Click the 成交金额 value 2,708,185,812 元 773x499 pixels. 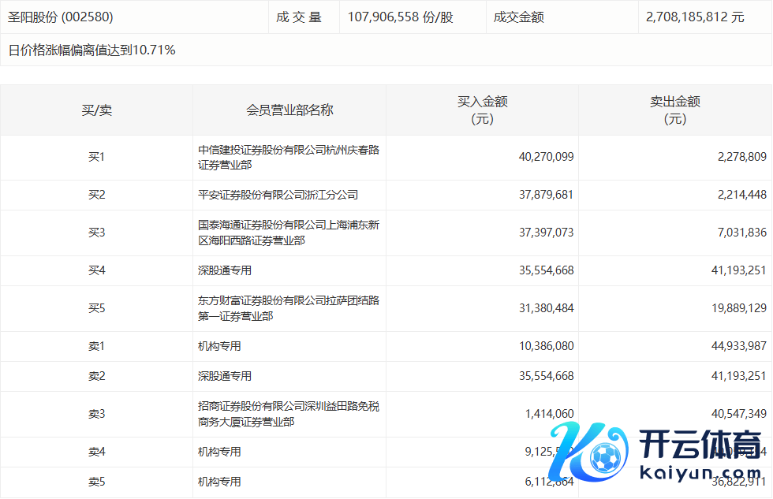694,17
